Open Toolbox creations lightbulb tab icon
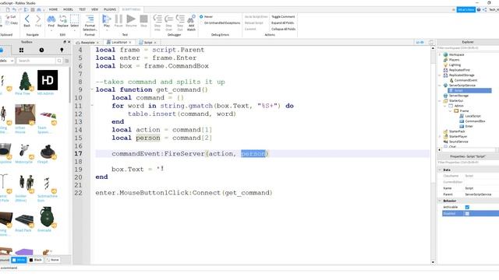The width and height of the screenshot is (499, 280). (x=62, y=50)
